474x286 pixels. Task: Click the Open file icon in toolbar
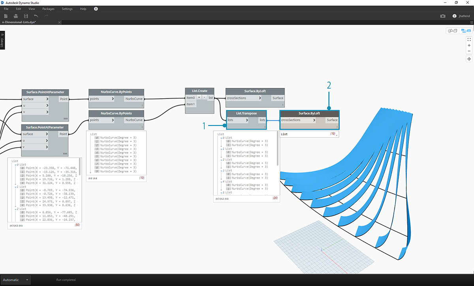[16, 16]
